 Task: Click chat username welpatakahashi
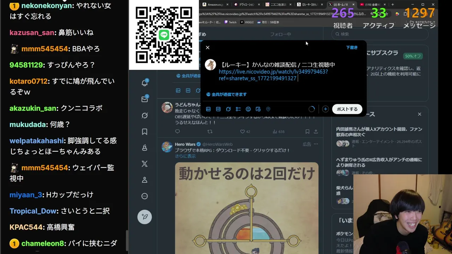[37, 141]
